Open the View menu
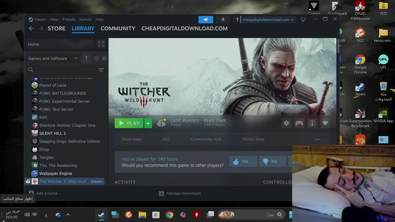The width and height of the screenshot is (395, 222). 54,19
